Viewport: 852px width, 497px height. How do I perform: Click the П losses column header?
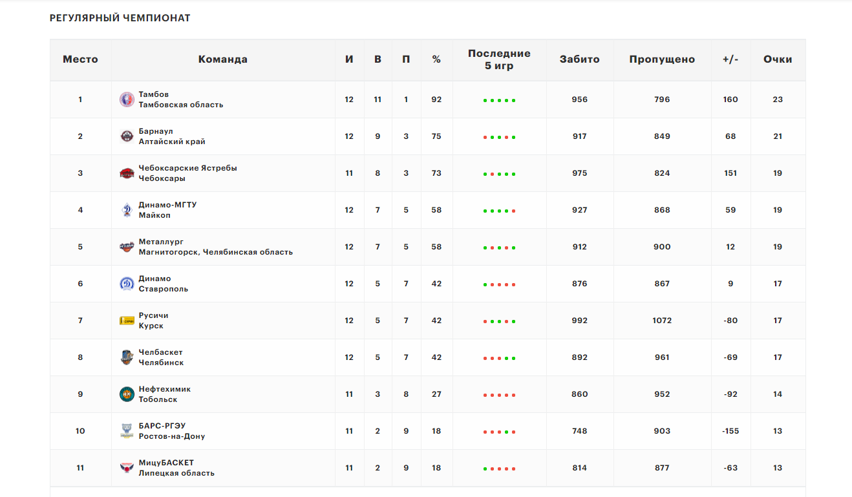click(x=406, y=59)
